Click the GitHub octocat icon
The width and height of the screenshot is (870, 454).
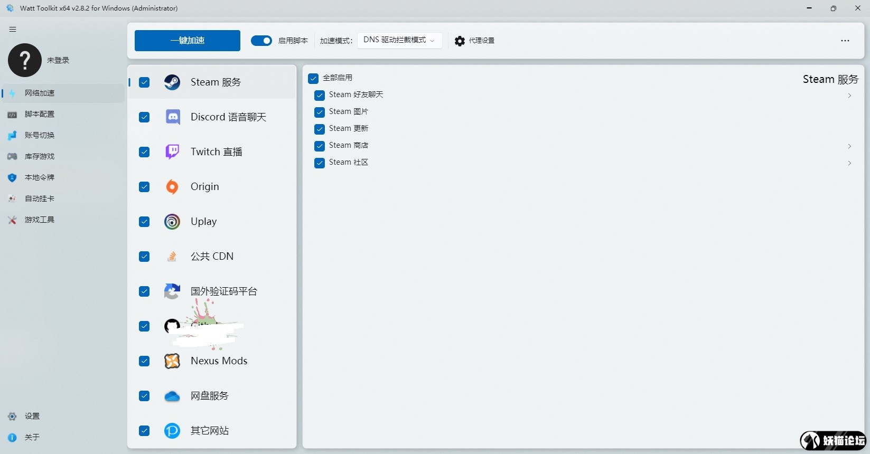tap(172, 326)
